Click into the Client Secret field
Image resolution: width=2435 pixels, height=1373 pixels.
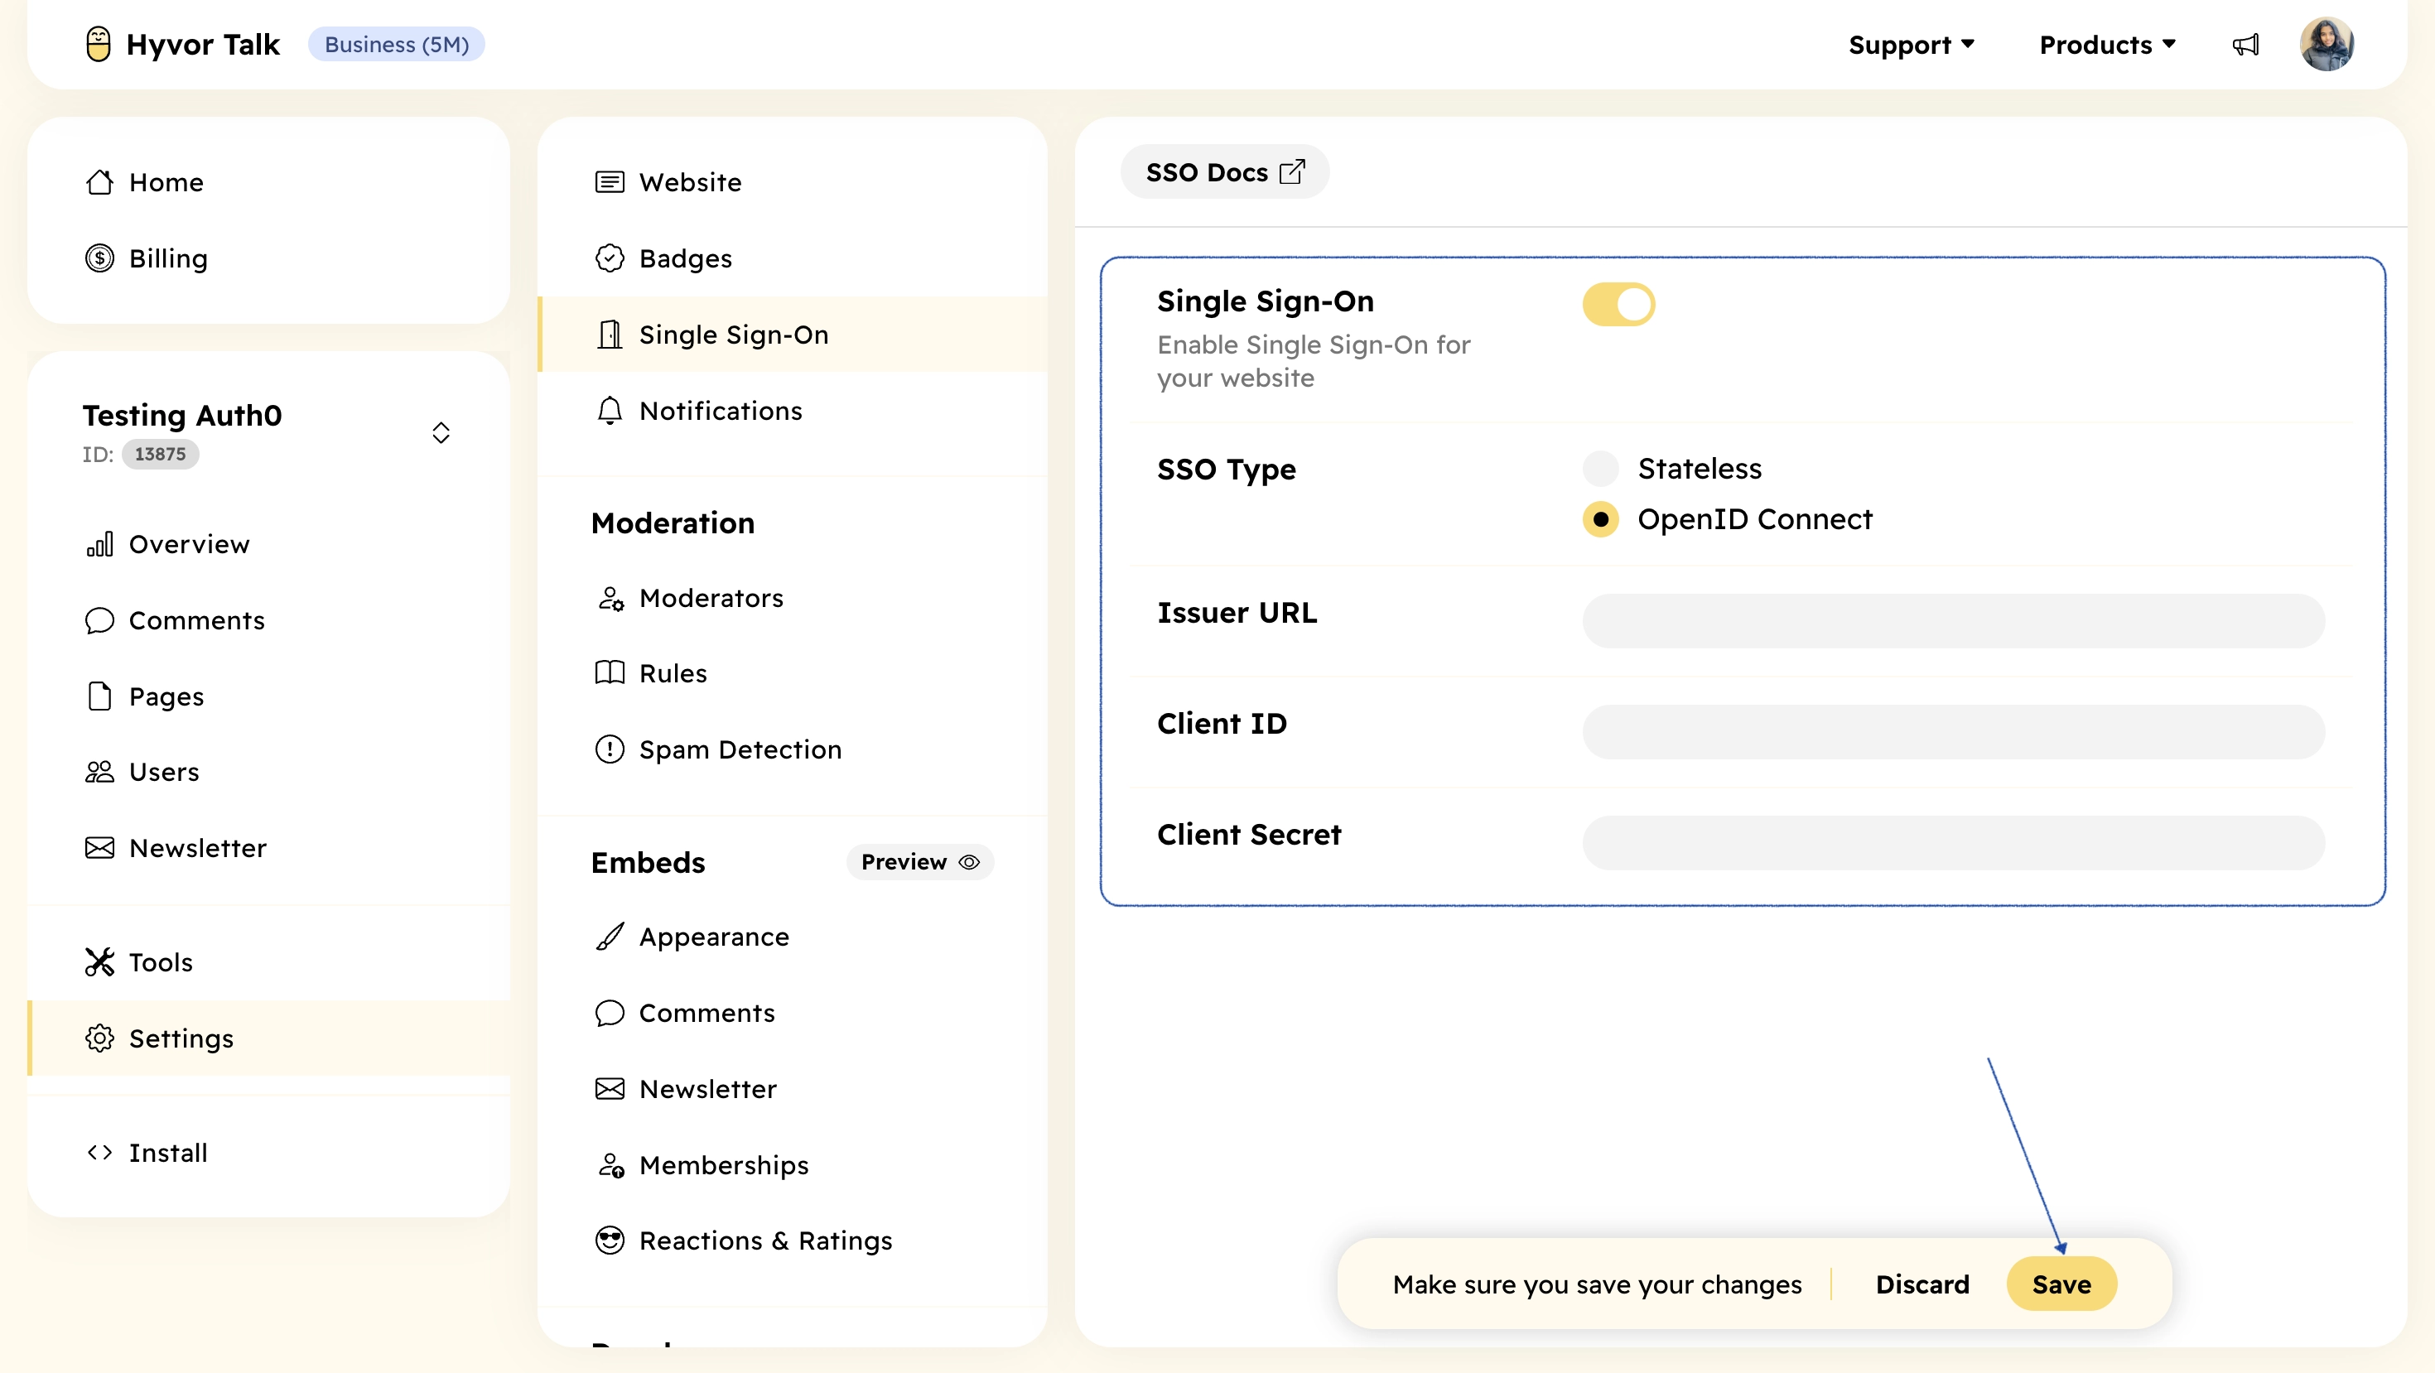[1953, 843]
